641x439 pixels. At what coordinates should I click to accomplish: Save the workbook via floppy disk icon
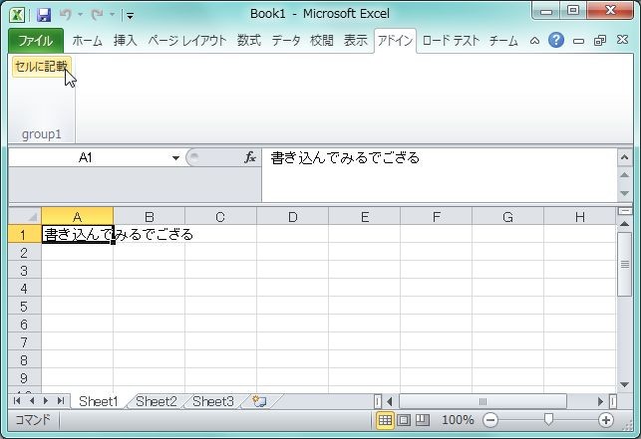click(43, 15)
